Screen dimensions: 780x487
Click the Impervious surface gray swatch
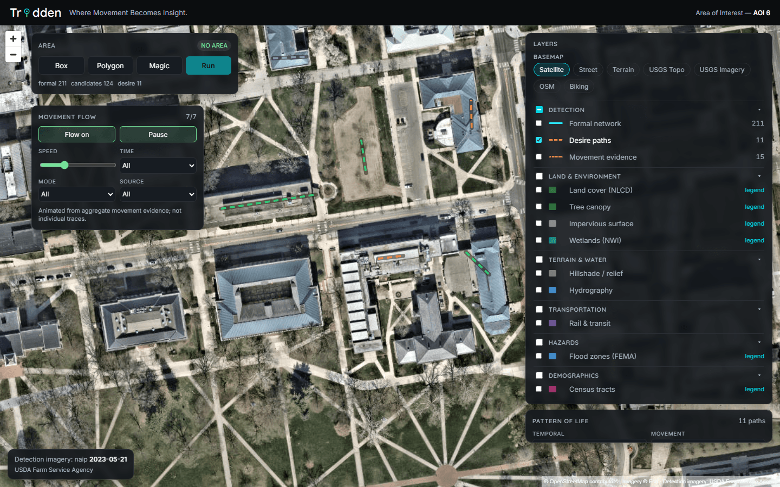click(x=552, y=223)
